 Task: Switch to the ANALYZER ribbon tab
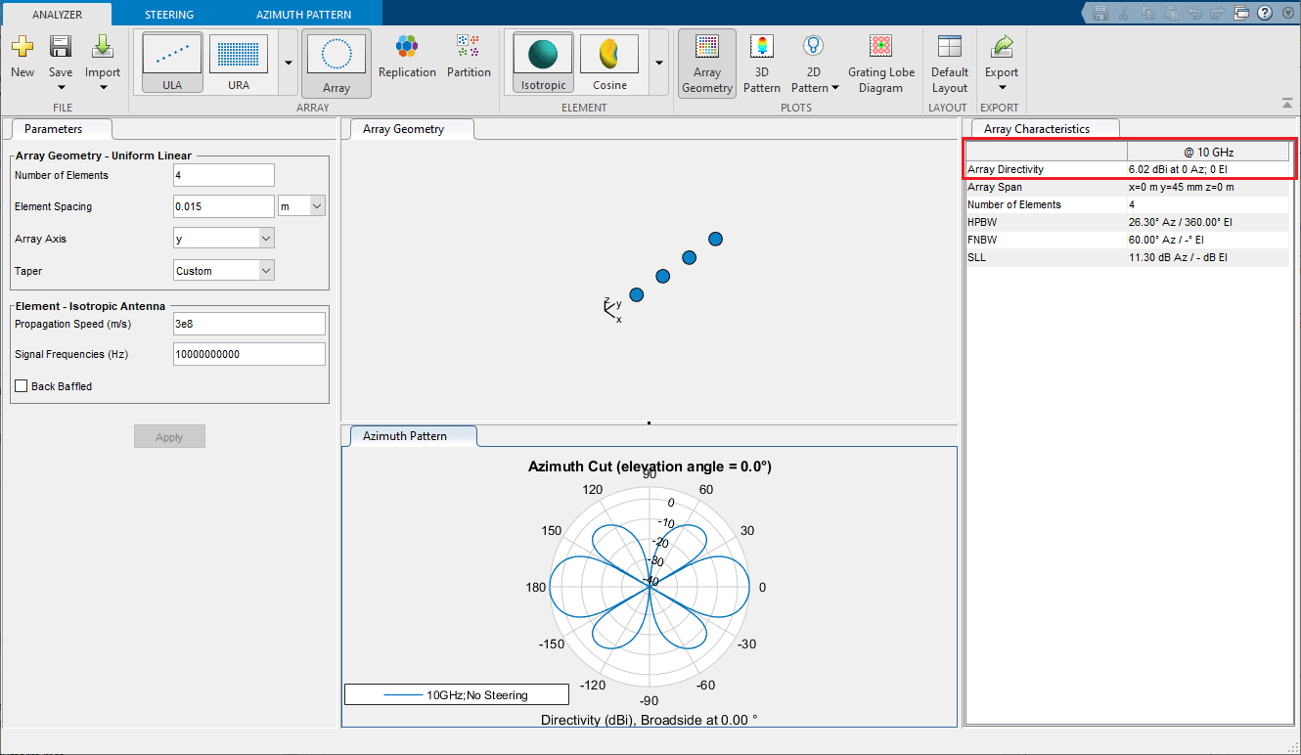[x=57, y=15]
